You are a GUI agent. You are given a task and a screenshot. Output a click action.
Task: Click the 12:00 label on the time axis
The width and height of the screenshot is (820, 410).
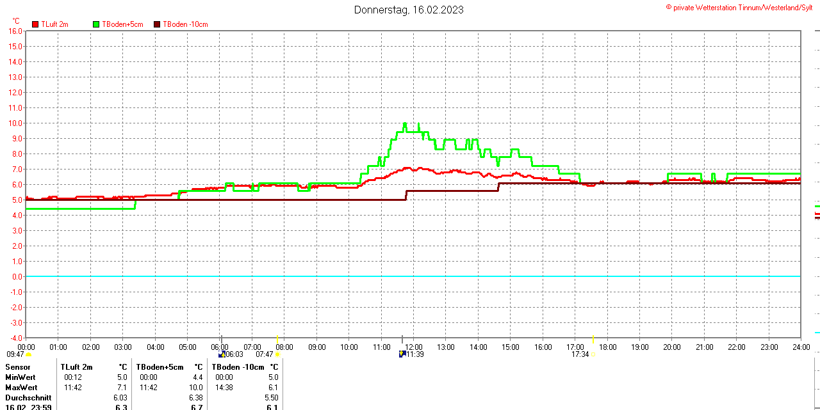414,347
